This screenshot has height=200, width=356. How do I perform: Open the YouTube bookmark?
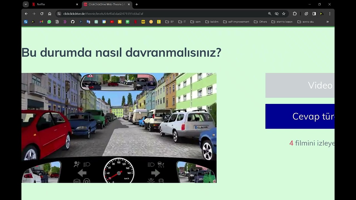coord(112,22)
